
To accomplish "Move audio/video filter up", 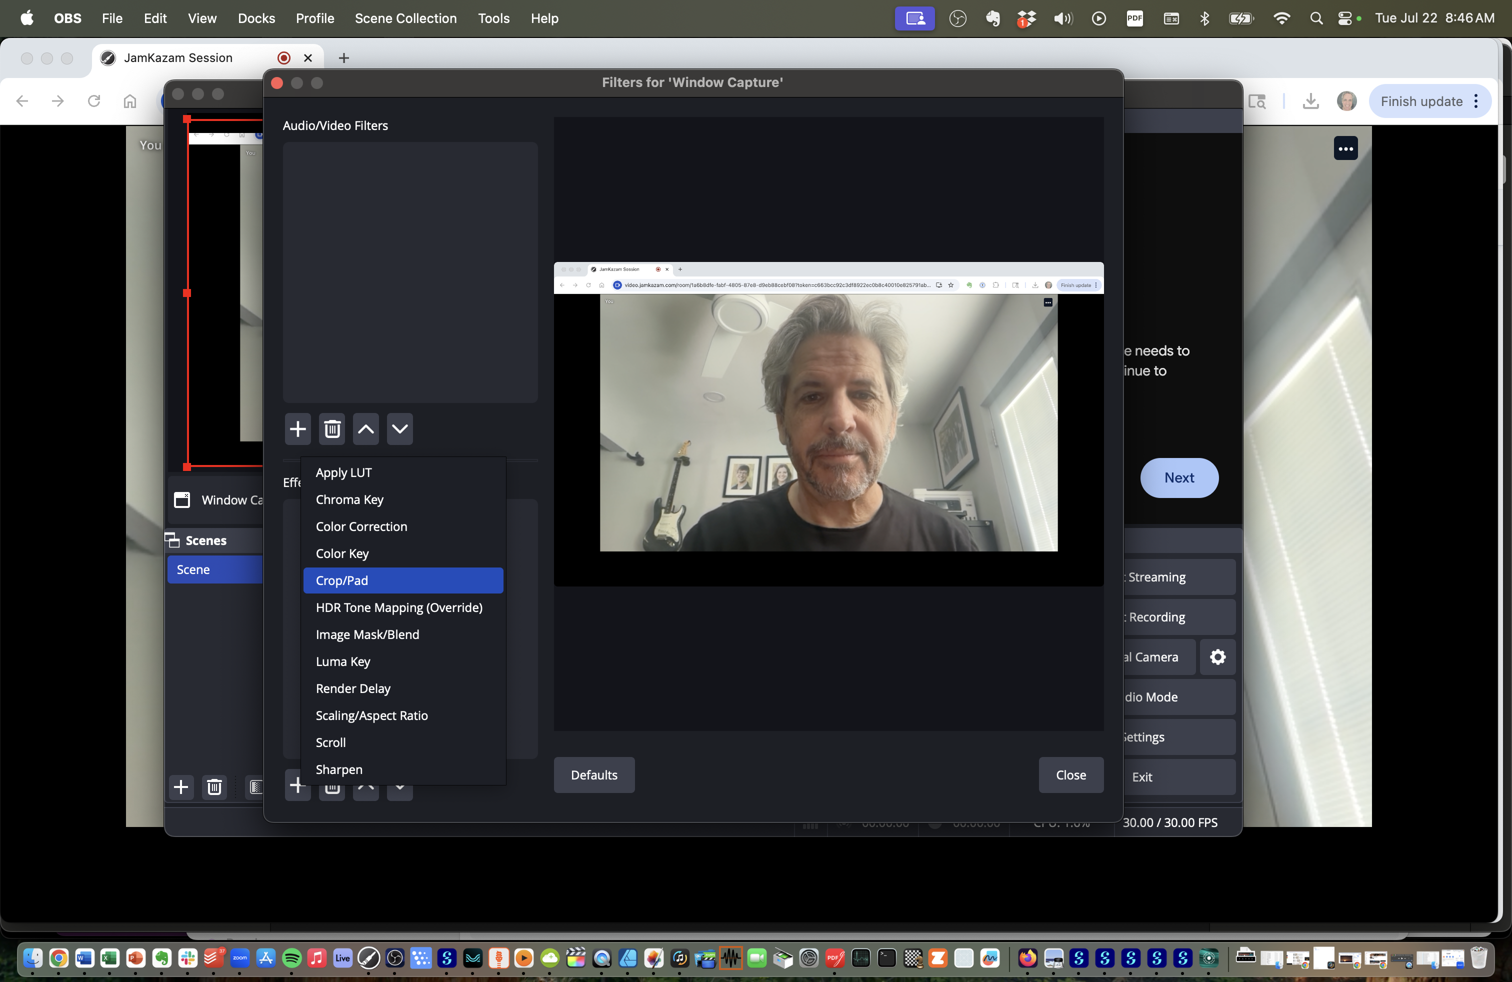I will tap(366, 429).
